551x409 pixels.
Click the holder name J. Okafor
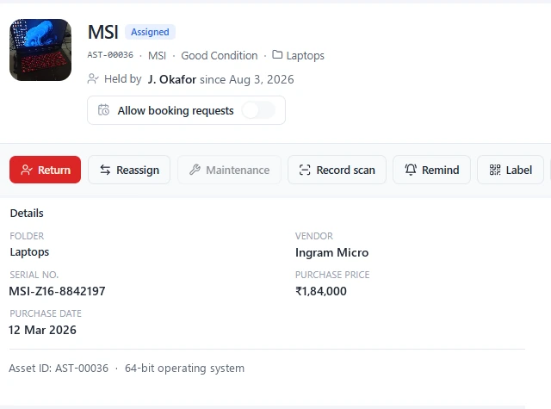(x=172, y=79)
